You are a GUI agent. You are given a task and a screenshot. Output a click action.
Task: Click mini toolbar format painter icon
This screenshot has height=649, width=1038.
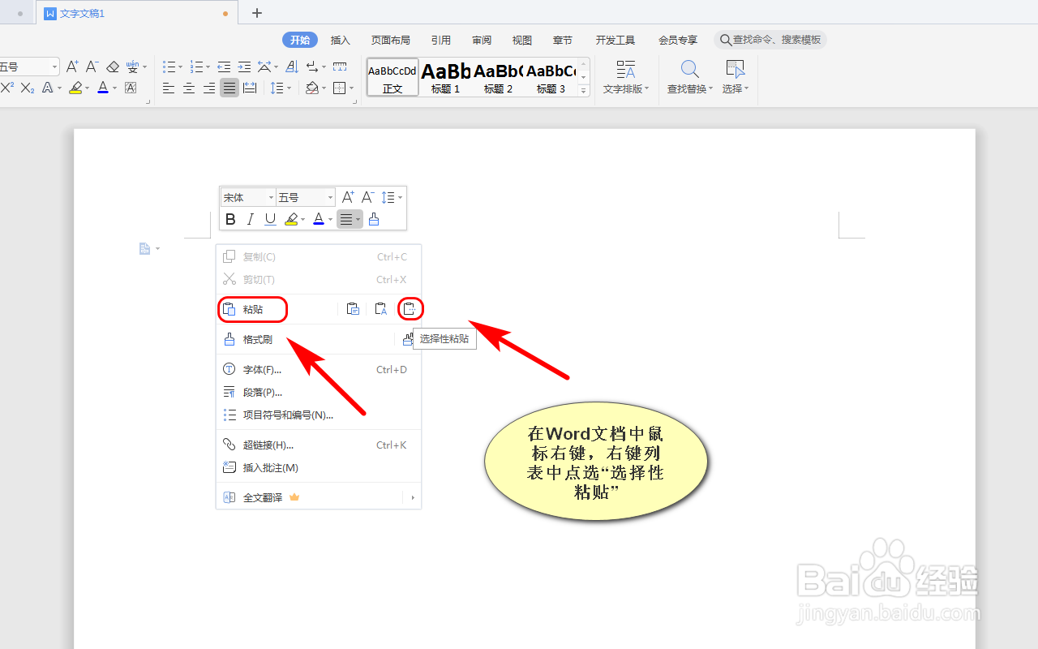[374, 219]
